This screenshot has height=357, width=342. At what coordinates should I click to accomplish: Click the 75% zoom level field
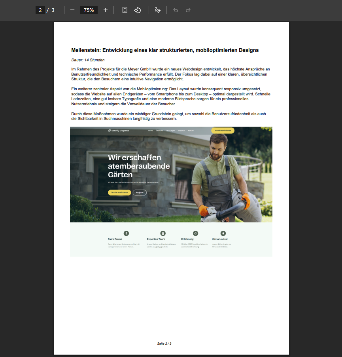89,10
